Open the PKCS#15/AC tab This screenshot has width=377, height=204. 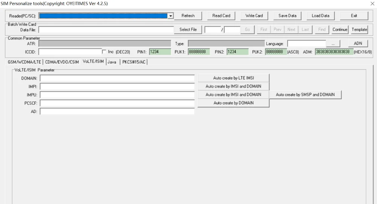[134, 62]
